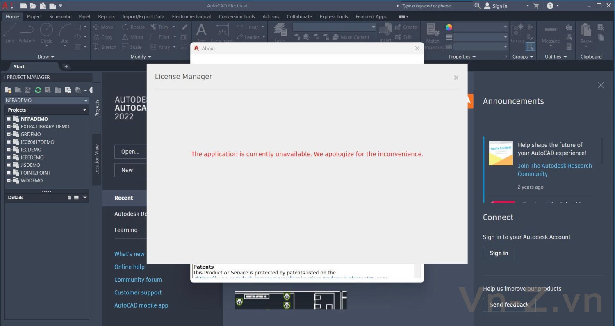The width and height of the screenshot is (615, 326).
Task: Click the search magnifier icon
Action: pyautogui.click(x=477, y=6)
